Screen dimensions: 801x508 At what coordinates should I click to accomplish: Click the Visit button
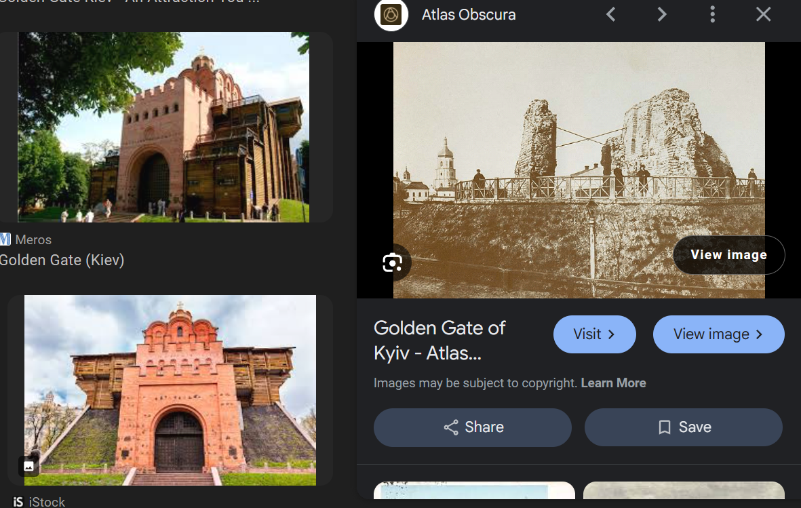(595, 334)
